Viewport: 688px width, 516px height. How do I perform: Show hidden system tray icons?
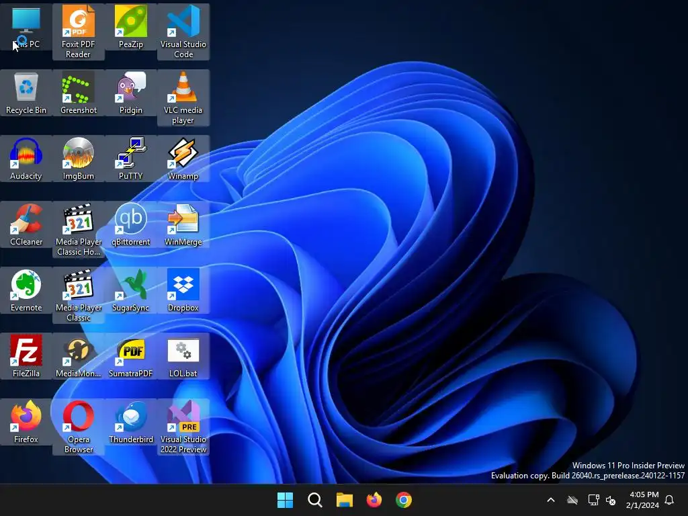[551, 500]
